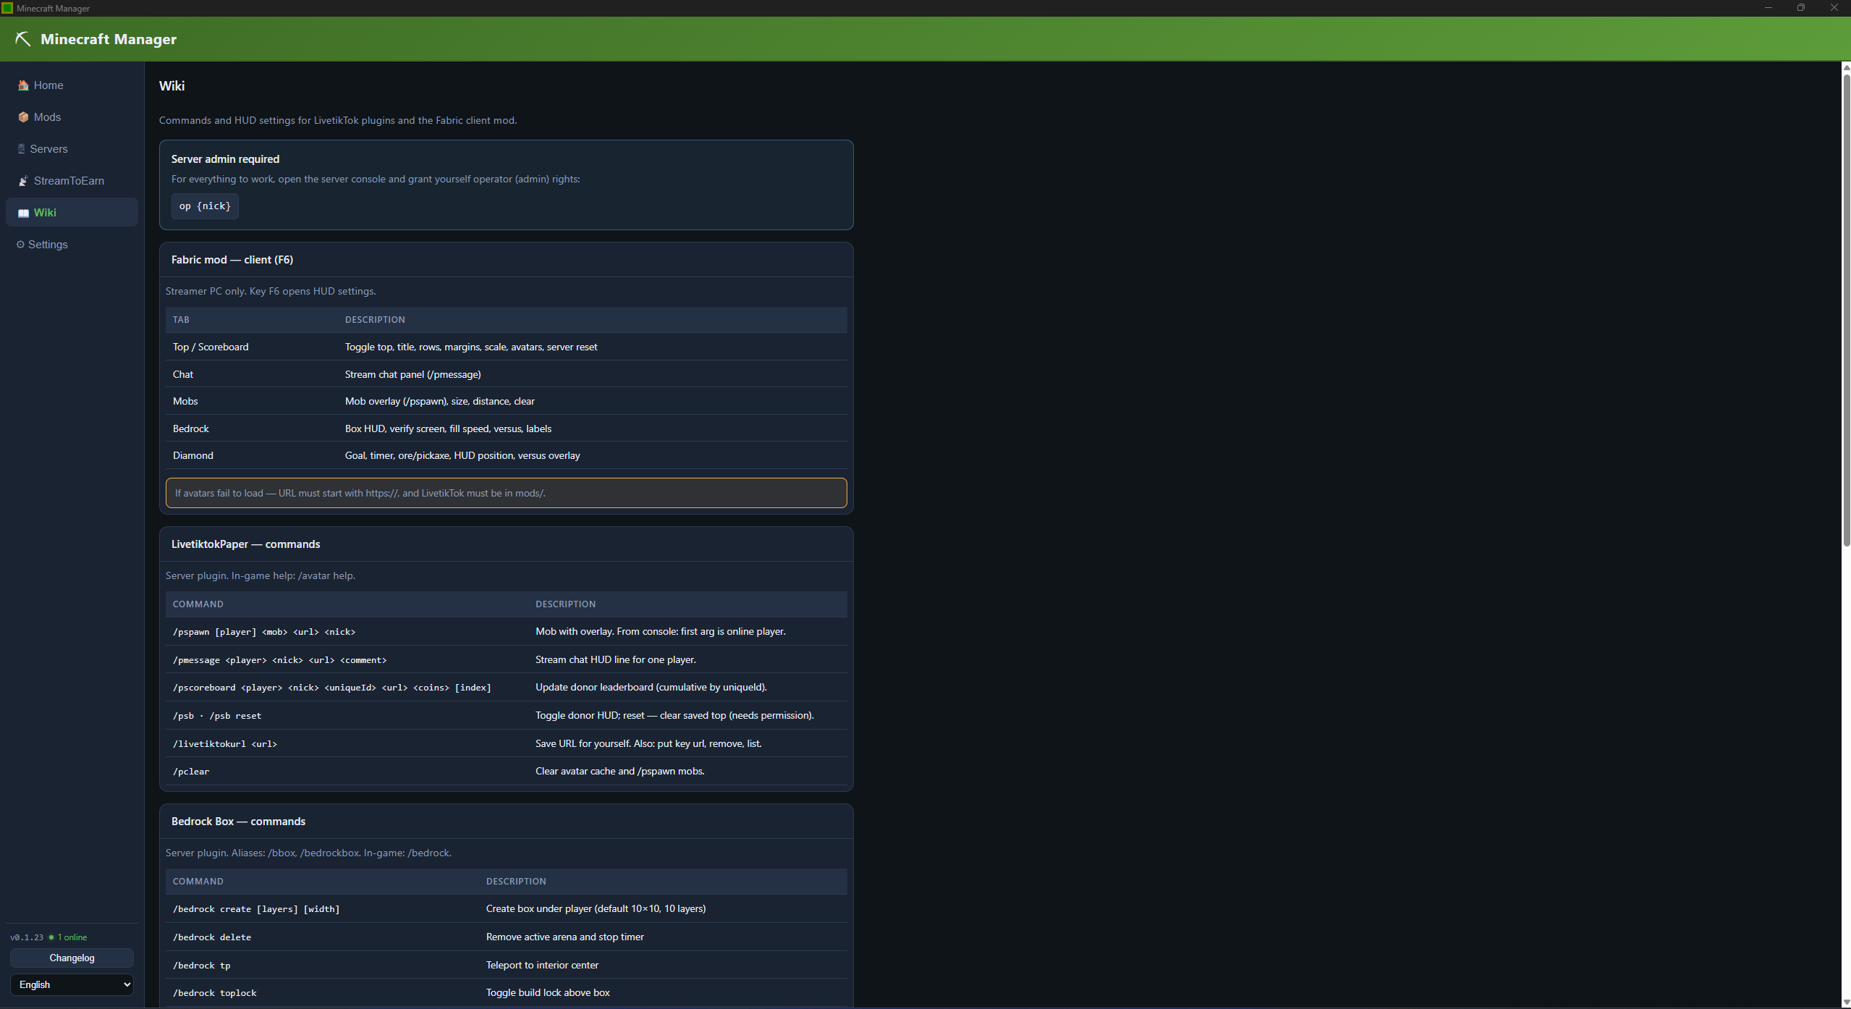Click the scrollbar up arrow
This screenshot has width=1851, height=1009.
tap(1846, 68)
